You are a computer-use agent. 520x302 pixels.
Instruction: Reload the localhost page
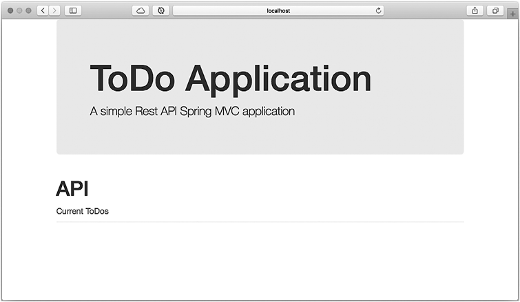[378, 10]
